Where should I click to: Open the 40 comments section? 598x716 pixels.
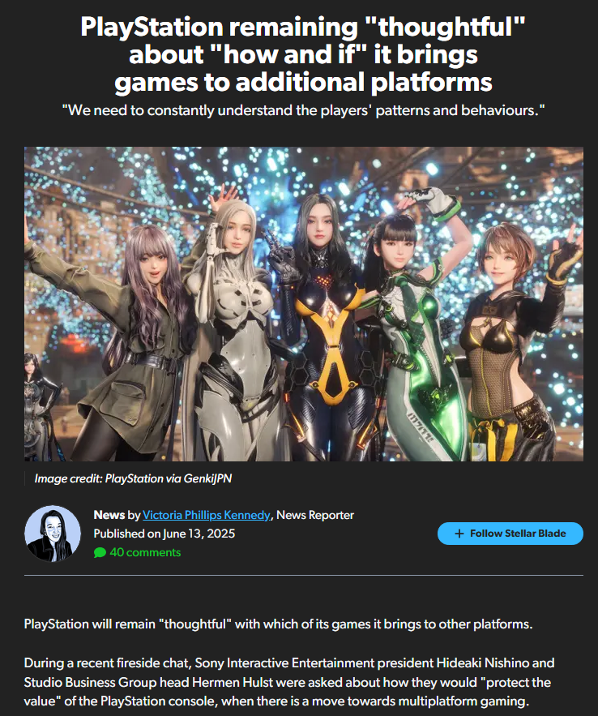click(x=145, y=552)
